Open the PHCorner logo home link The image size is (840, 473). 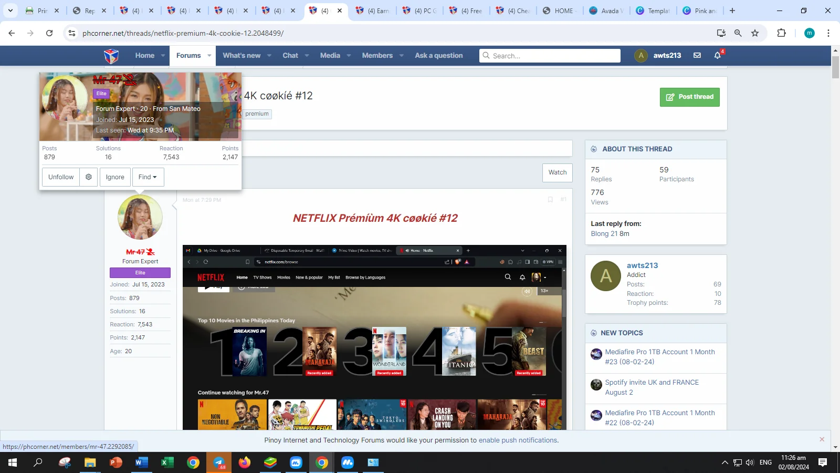pos(111,56)
